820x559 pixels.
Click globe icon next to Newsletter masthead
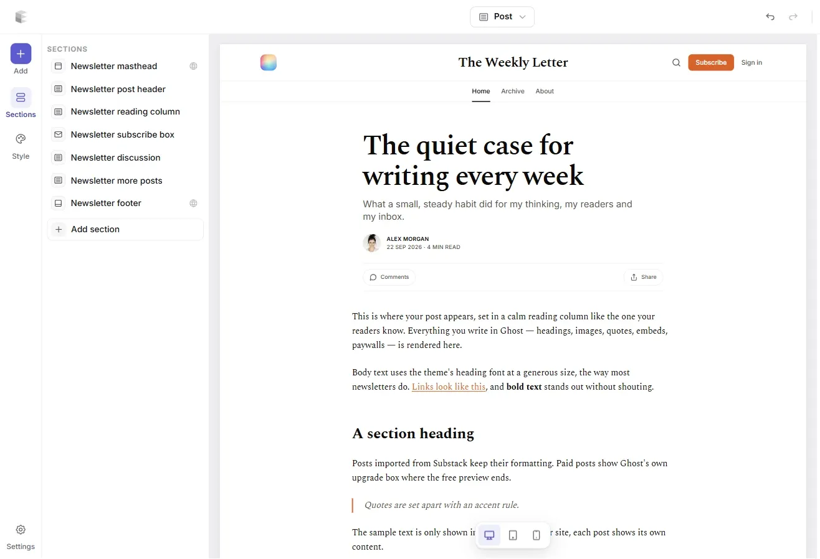[x=194, y=66]
